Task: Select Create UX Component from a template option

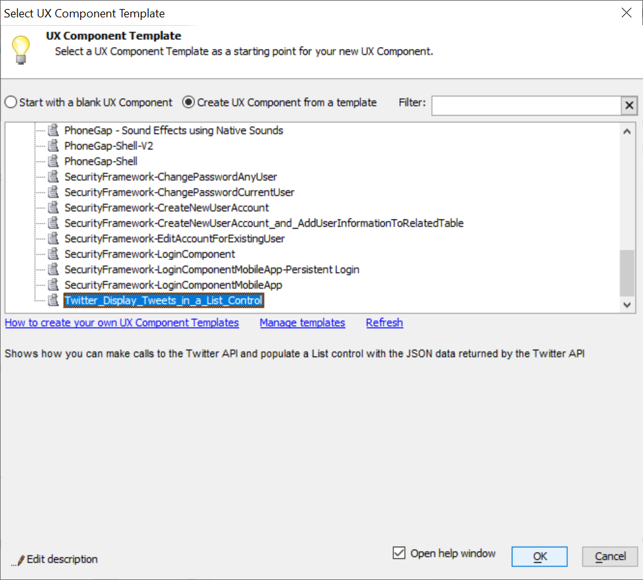Action: tap(187, 102)
